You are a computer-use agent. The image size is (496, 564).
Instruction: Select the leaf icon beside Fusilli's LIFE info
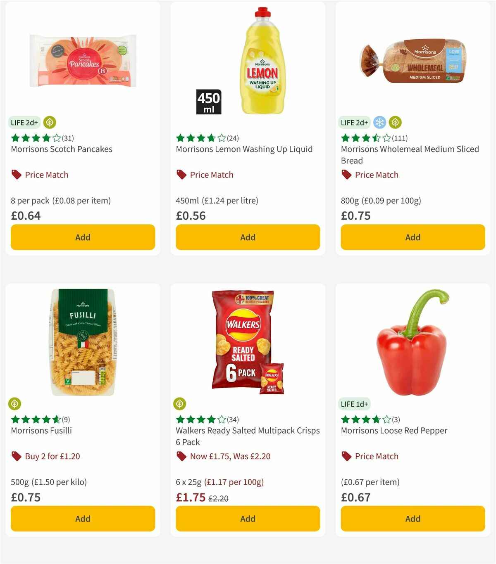tap(14, 403)
